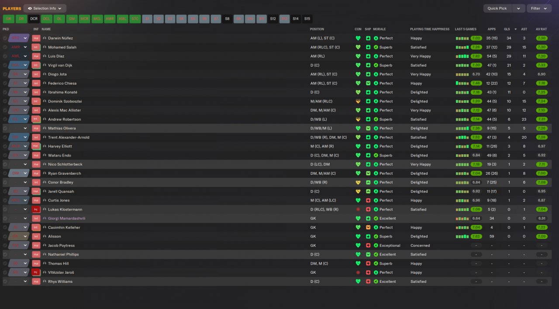Click the red 'Inj' badge for Lukas Klostermann

pyautogui.click(x=36, y=210)
